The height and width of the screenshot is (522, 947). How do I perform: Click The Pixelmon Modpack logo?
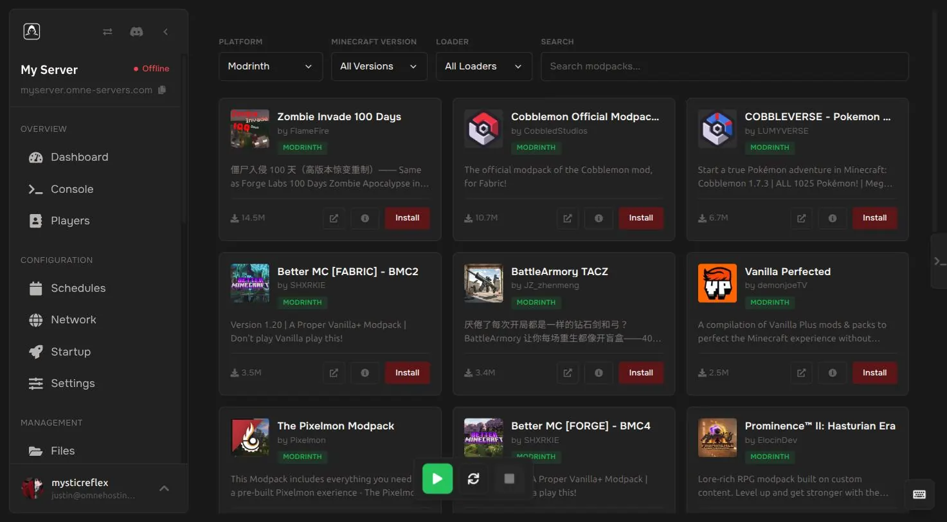point(250,437)
